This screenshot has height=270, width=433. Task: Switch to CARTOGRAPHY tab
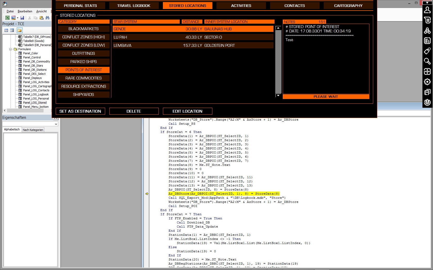click(x=348, y=6)
